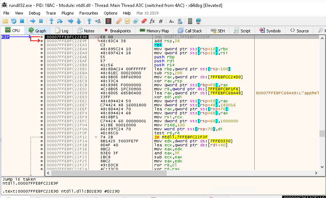Toggle breakpoint bullet at address 00007FFEBFC22EE0
Image resolution: width=326 pixels, height=198 pixels.
pyautogui.click(x=42, y=97)
